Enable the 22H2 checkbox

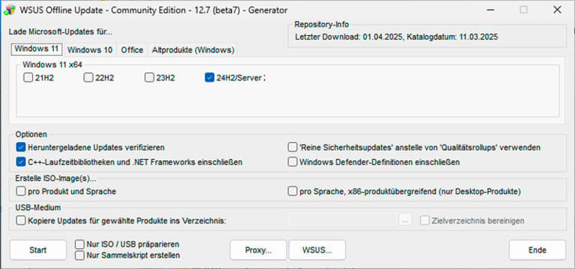(x=88, y=78)
